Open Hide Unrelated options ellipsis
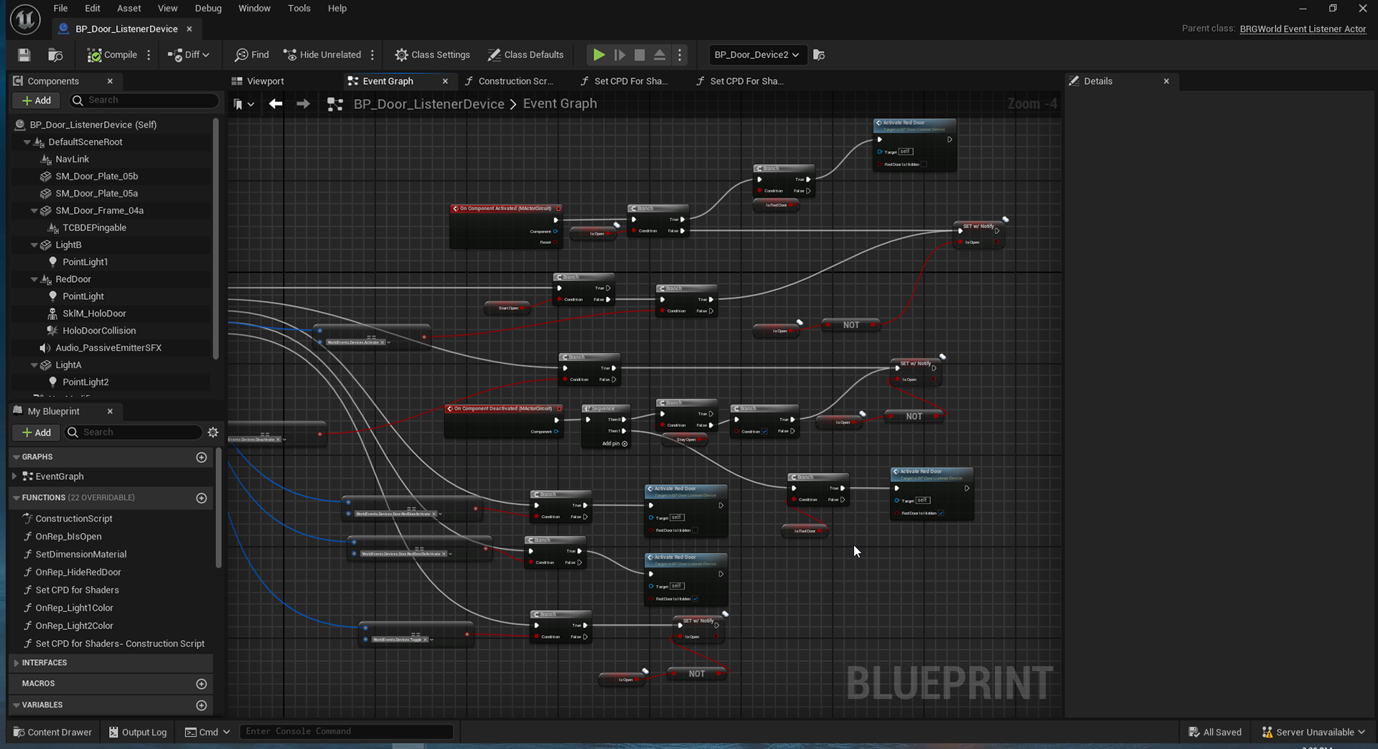 372,55
